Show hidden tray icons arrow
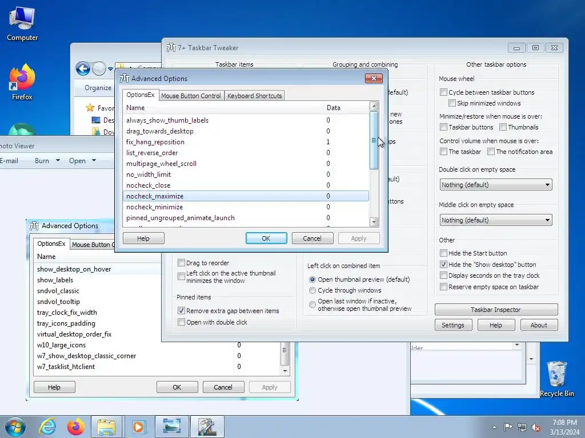Viewport: 585px width, 438px height. click(494, 427)
